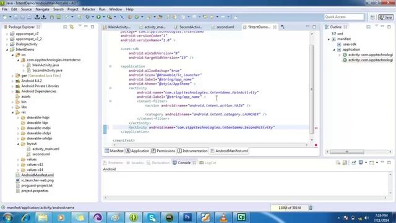This screenshot has width=396, height=223.
Task: Open Skype from the taskbar
Action: pyautogui.click(x=152, y=217)
